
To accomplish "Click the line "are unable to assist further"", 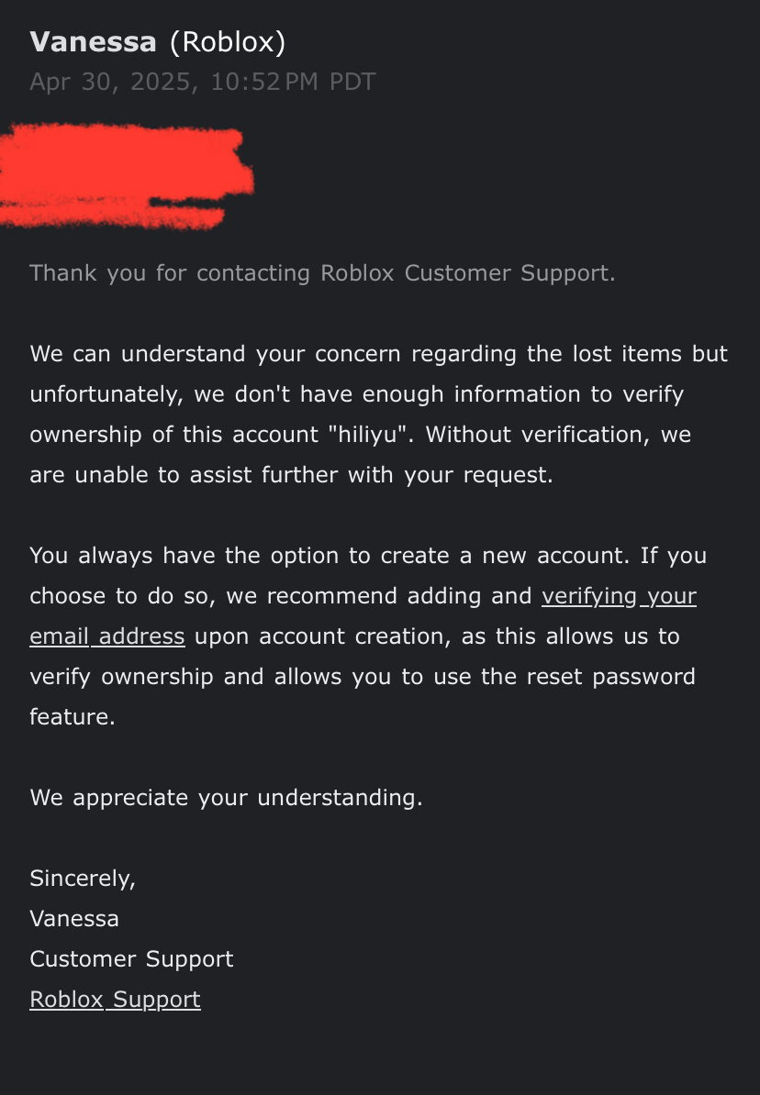I will [x=291, y=475].
